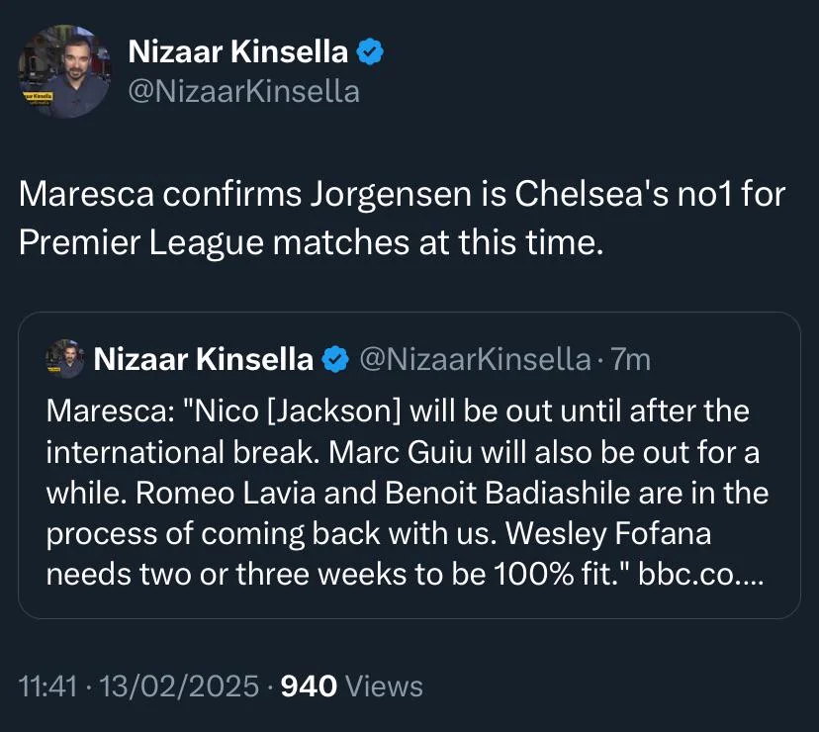The width and height of the screenshot is (819, 732).
Task: Open Nizaar Kinsella's large profile picture
Action: click(x=65, y=71)
